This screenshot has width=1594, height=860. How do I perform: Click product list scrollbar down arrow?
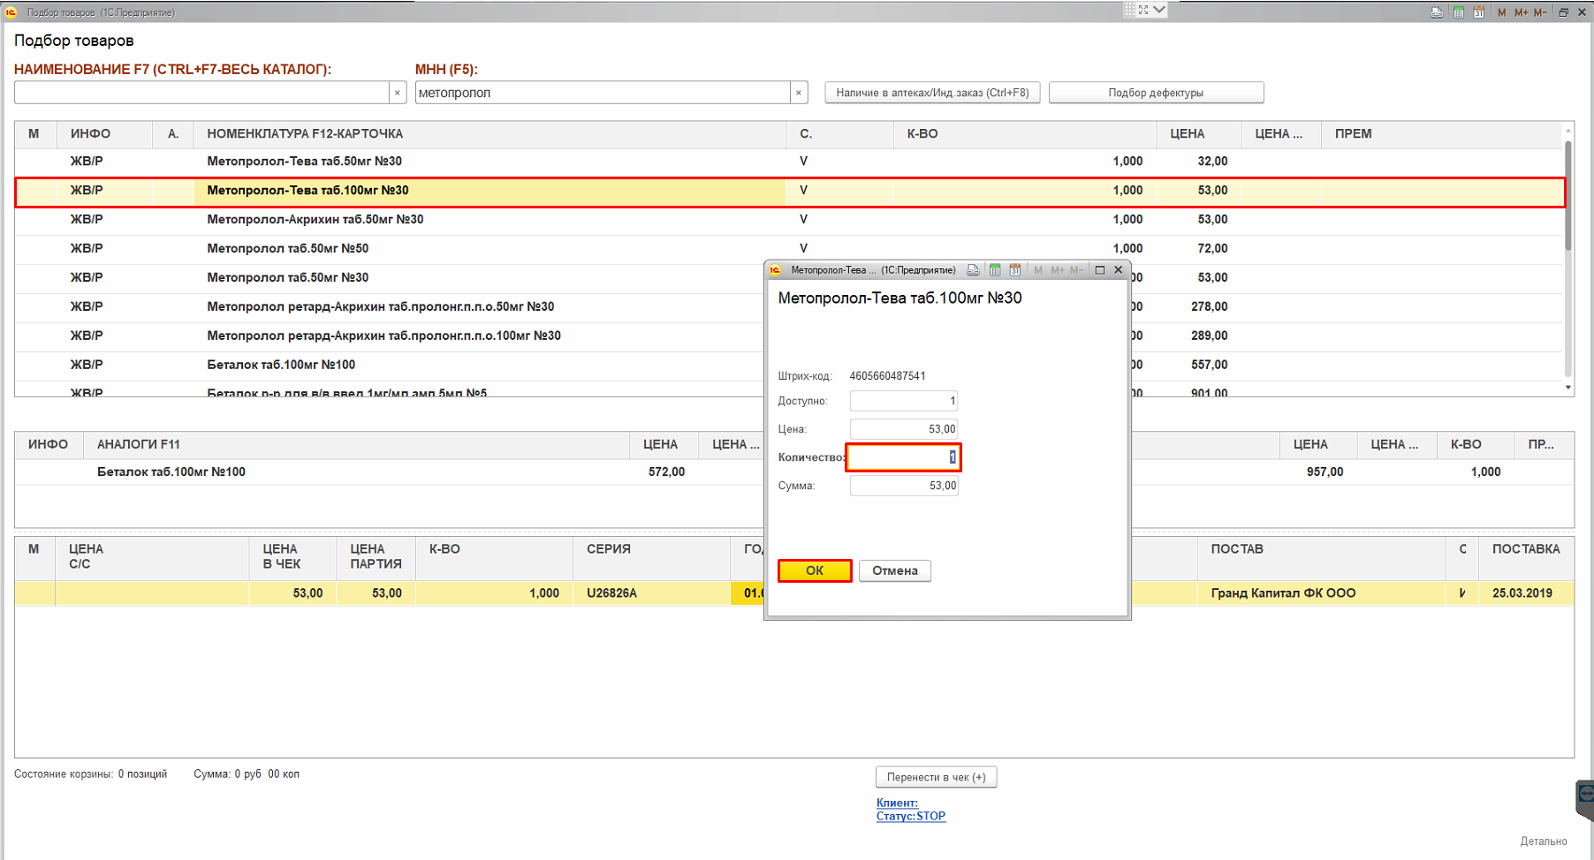pyautogui.click(x=1568, y=388)
